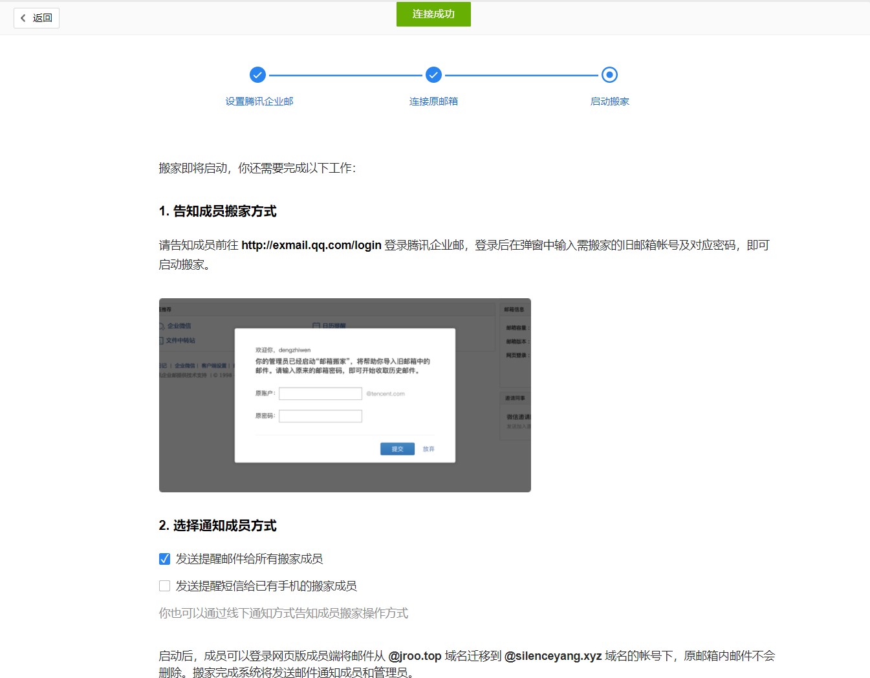Go back using the 返回 button
The height and width of the screenshot is (678, 870).
click(x=37, y=18)
